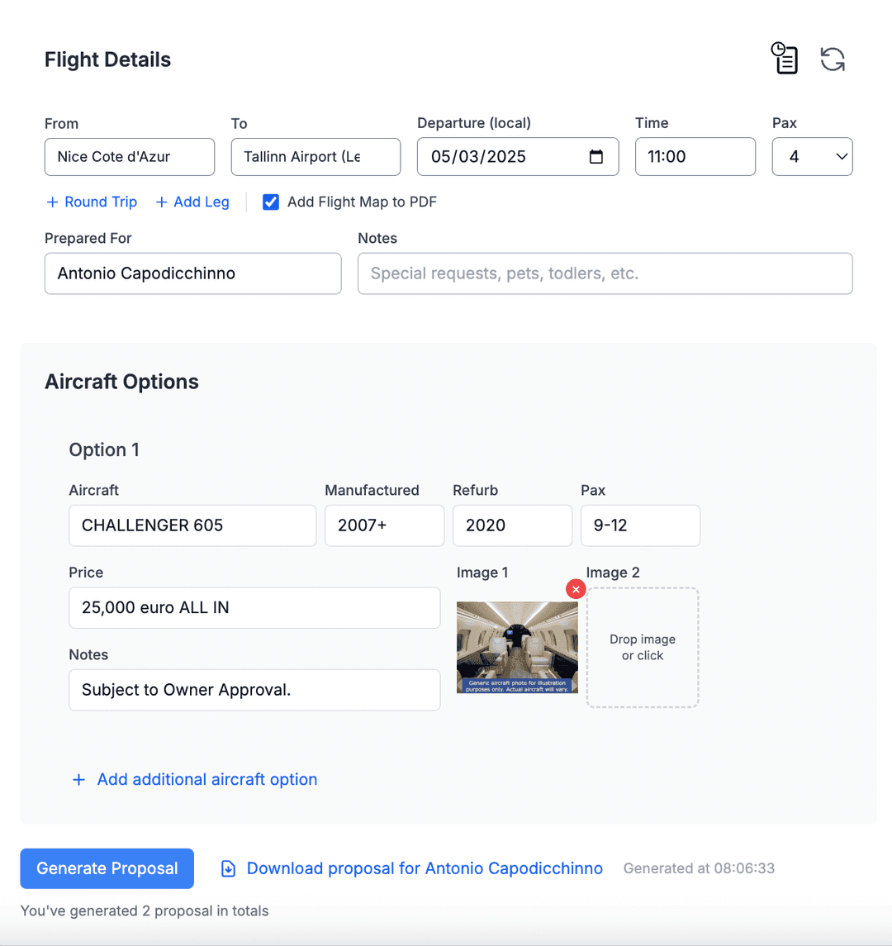Remove Image 1 with red X
This screenshot has width=892, height=946.
tap(576, 589)
